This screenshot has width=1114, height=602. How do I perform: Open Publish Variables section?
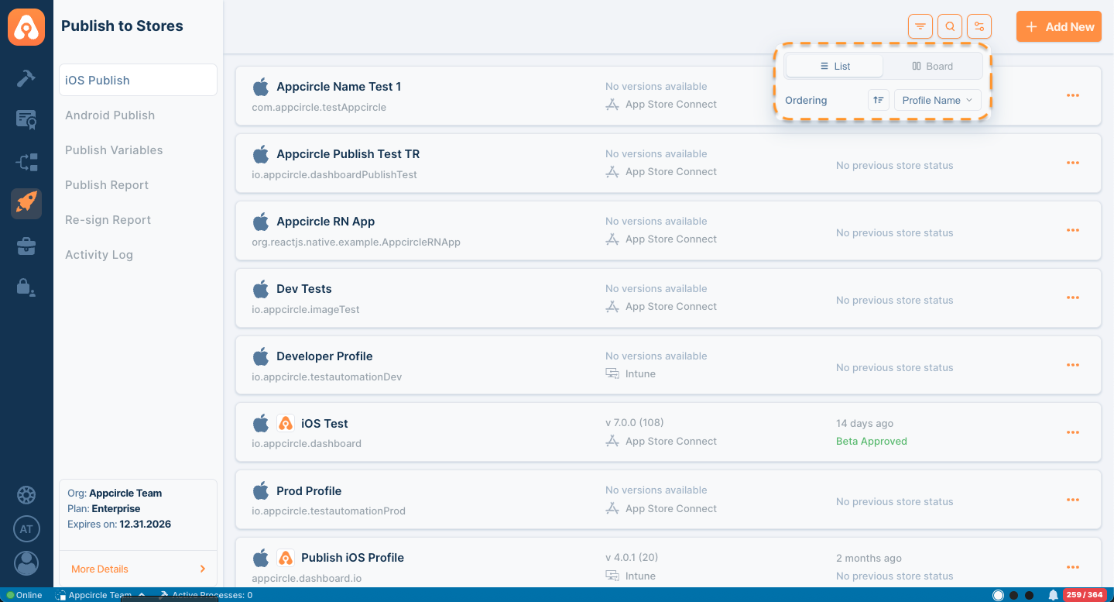coord(114,150)
